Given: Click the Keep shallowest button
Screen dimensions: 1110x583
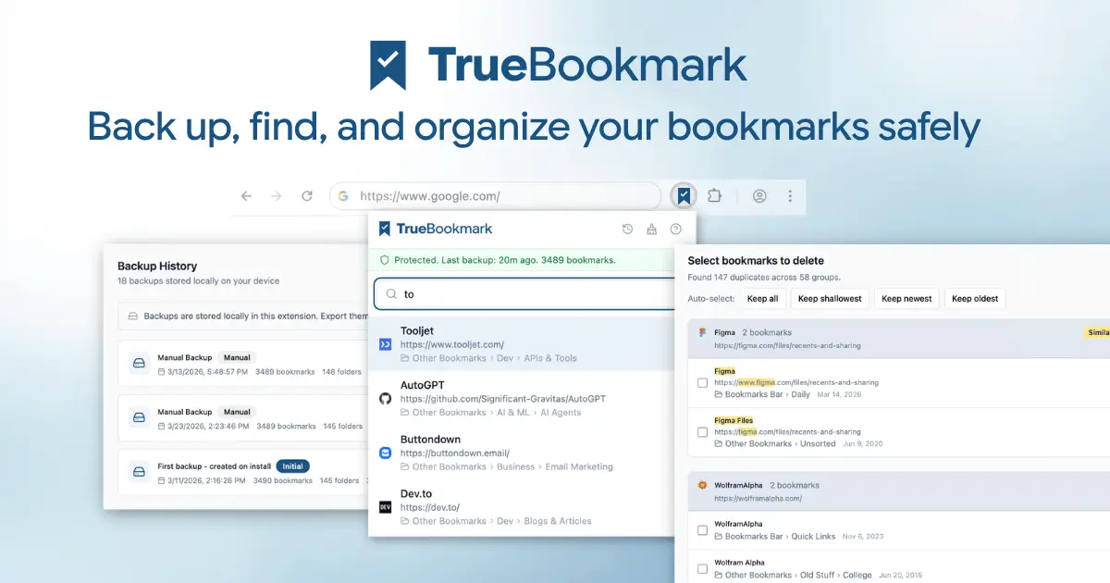Looking at the screenshot, I should 830,298.
